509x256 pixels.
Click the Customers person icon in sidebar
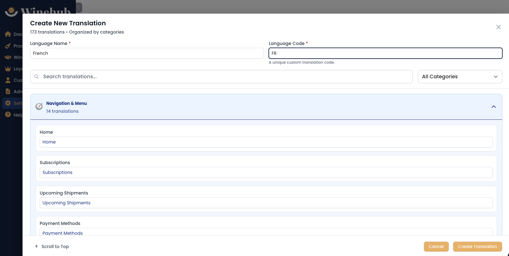[8, 80]
